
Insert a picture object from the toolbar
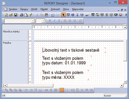pos(116,15)
